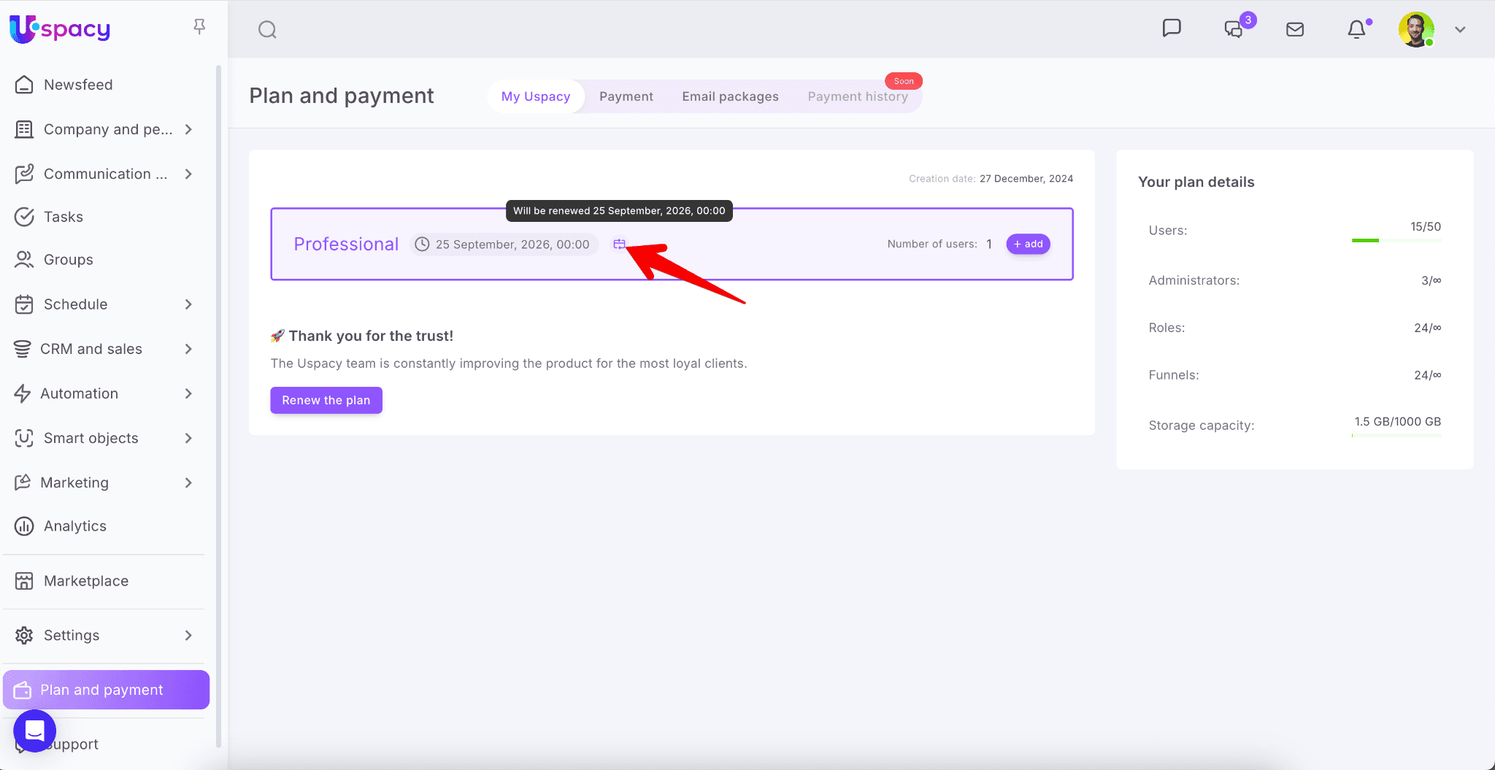
Task: Go to Tasks in sidebar
Action: 63,217
